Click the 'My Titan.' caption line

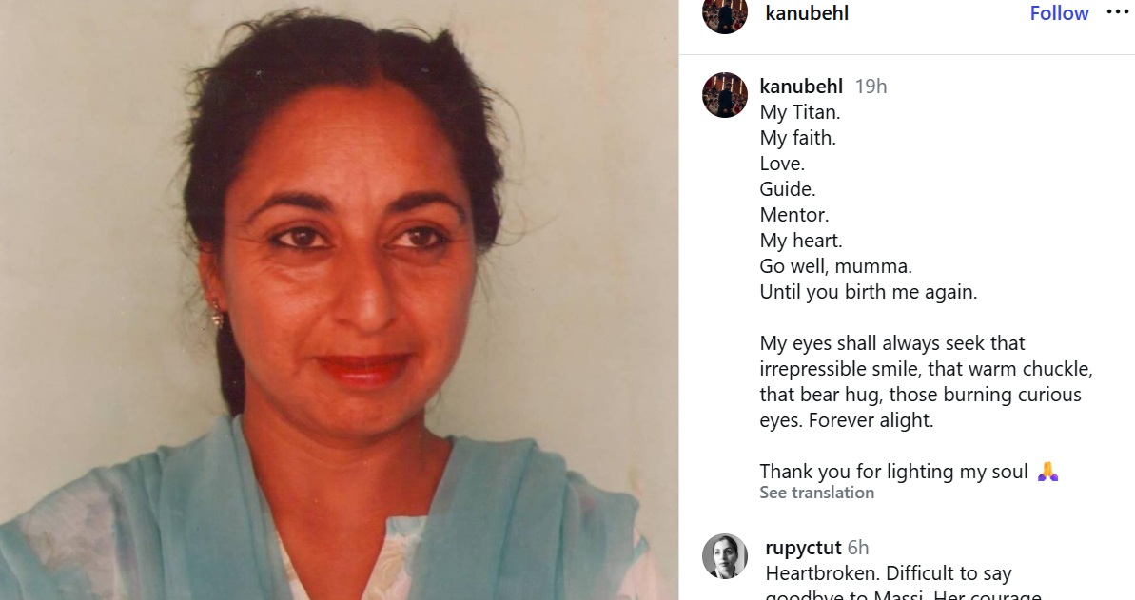pos(800,112)
